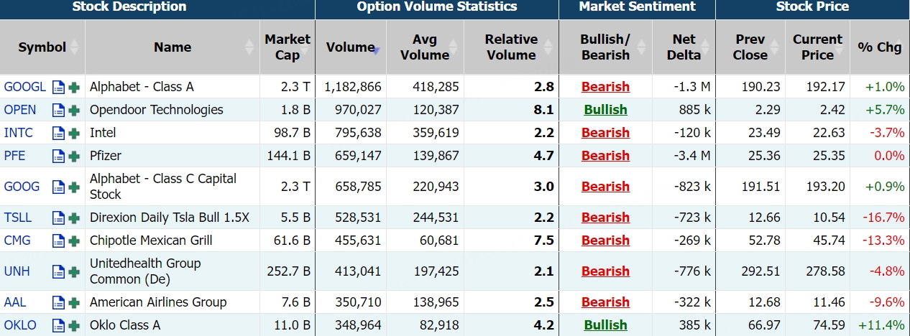This screenshot has height=336, width=910.
Task: Click Bearish sentiment link for Alphabet Class A
Action: click(605, 87)
